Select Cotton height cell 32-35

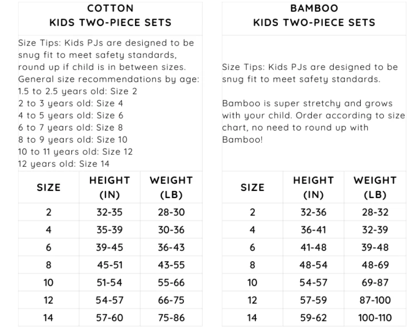pos(110,212)
